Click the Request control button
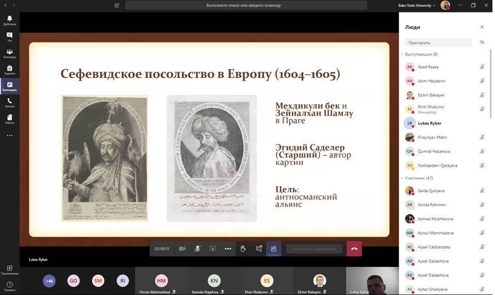495x295 pixels. (x=314, y=249)
